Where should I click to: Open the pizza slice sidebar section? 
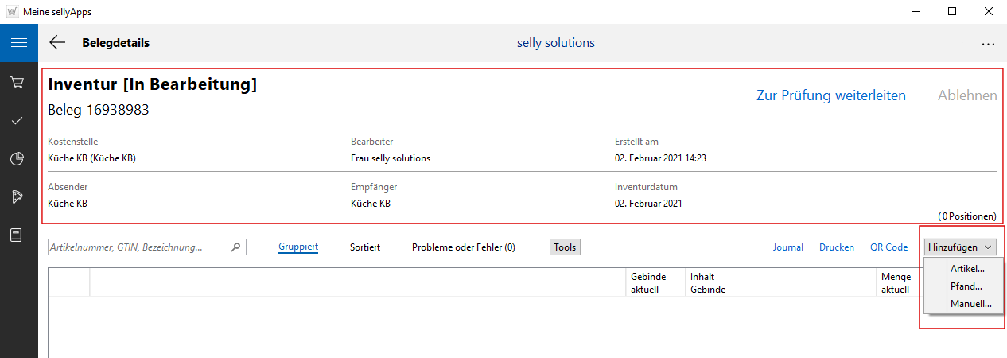click(17, 197)
